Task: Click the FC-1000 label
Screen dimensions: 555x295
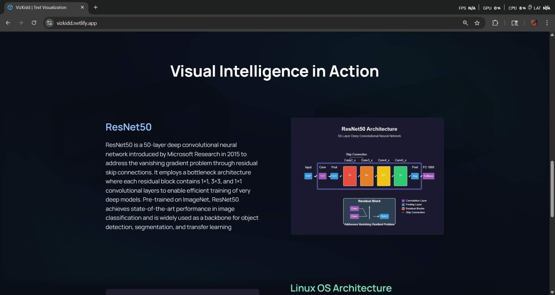Action: point(429,167)
